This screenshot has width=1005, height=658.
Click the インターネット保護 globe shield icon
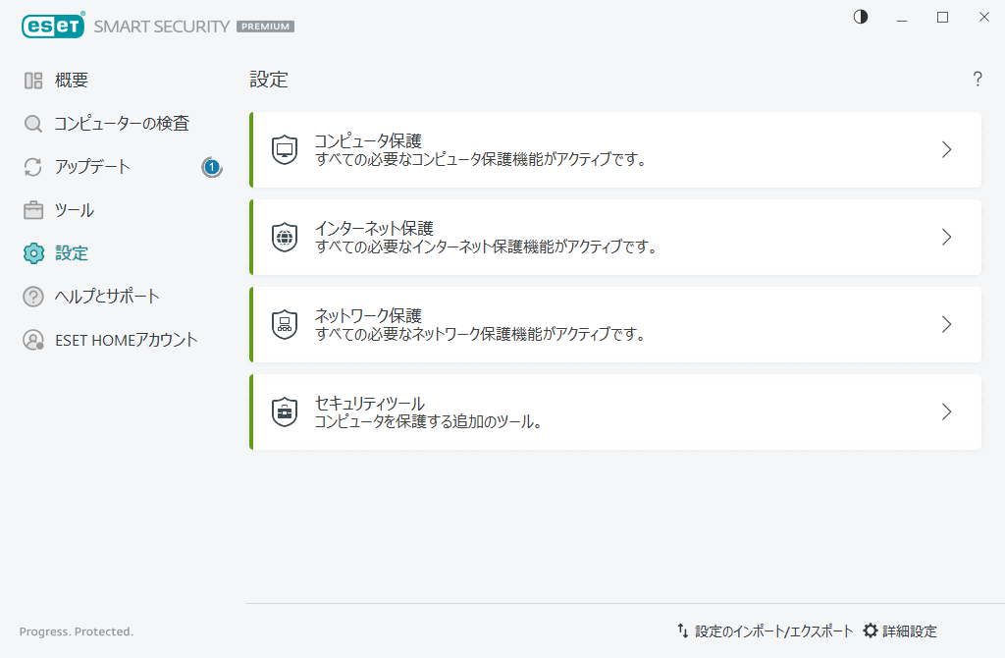(x=284, y=237)
